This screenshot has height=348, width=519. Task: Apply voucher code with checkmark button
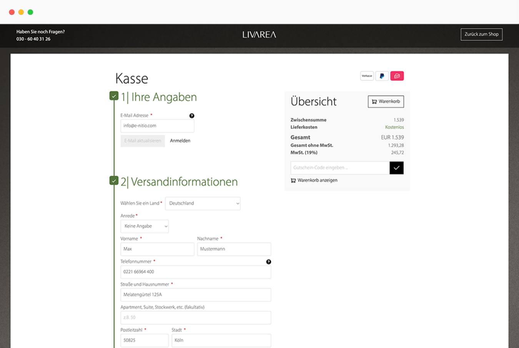(x=396, y=168)
